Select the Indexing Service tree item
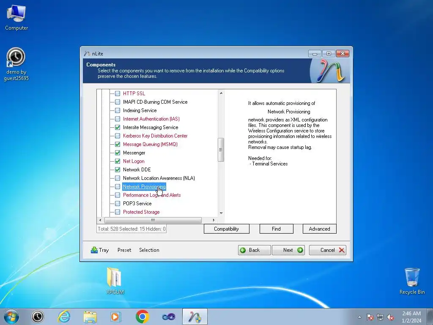 140,110
